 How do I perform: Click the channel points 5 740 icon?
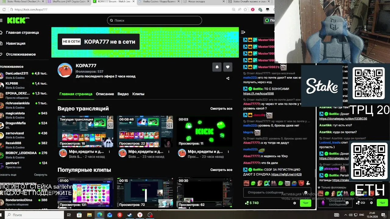(246, 203)
